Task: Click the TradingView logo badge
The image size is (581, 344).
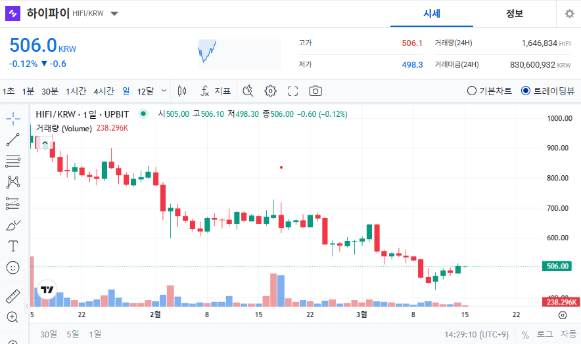Action: (x=47, y=290)
